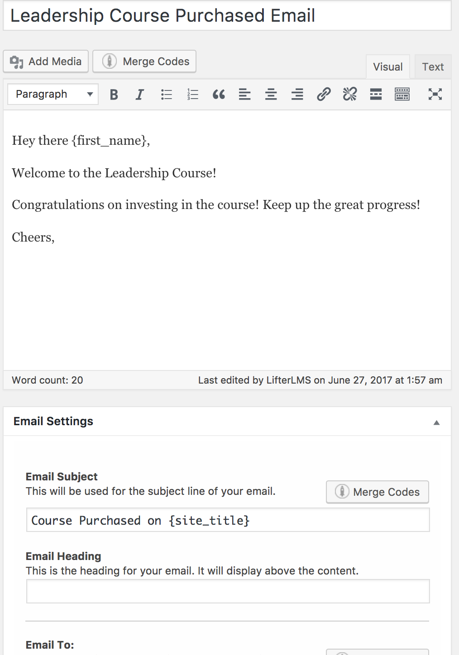459x655 pixels.
Task: Align text to the left
Action: coord(245,95)
